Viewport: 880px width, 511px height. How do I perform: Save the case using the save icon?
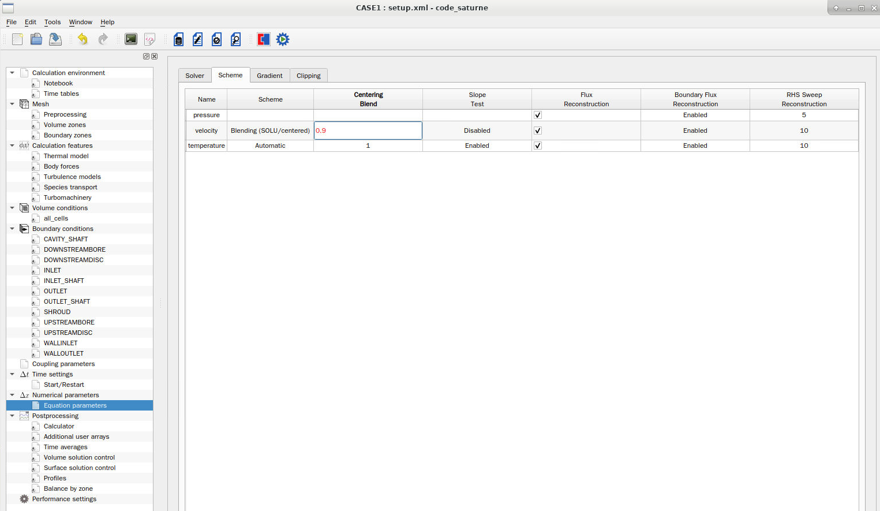pyautogui.click(x=55, y=39)
